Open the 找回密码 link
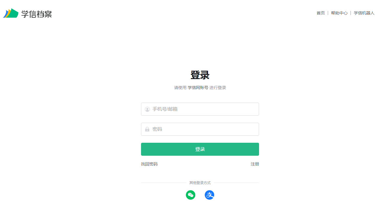This screenshot has width=375, height=215. pyautogui.click(x=149, y=164)
